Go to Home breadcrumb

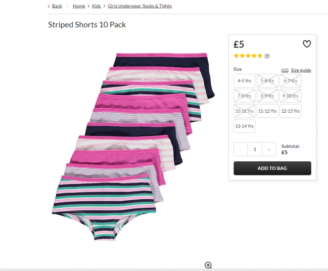point(79,6)
